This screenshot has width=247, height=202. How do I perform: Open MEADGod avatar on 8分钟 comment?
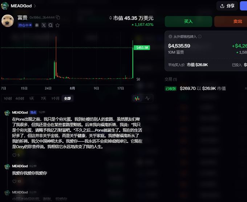7,193
